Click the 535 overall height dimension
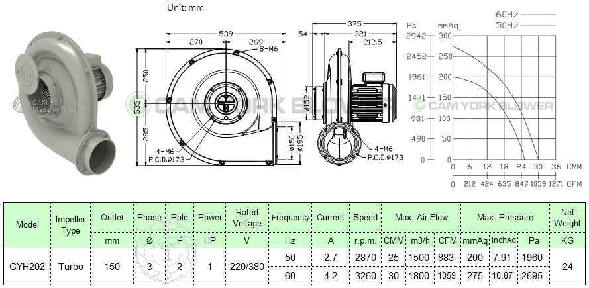 tap(138, 107)
